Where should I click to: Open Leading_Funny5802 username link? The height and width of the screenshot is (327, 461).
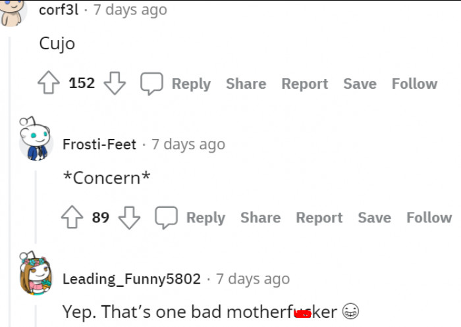tap(131, 279)
